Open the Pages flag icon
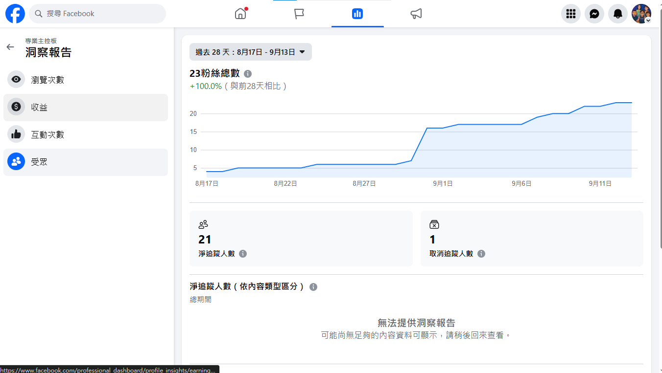662x373 pixels. pyautogui.click(x=299, y=14)
